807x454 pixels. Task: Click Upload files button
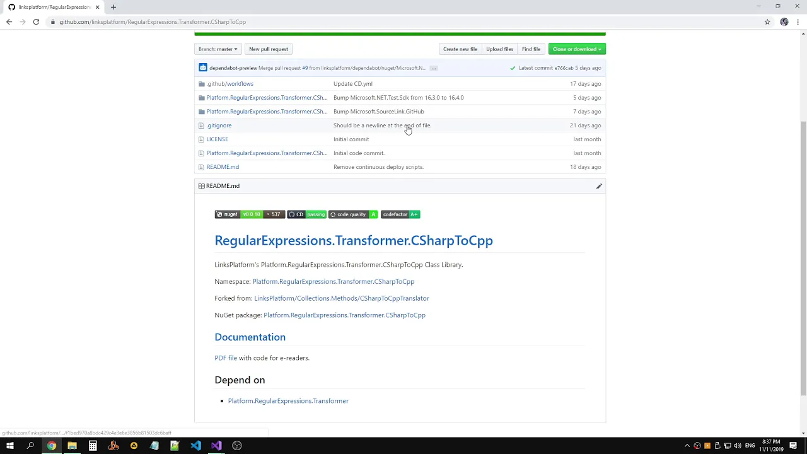tap(499, 49)
